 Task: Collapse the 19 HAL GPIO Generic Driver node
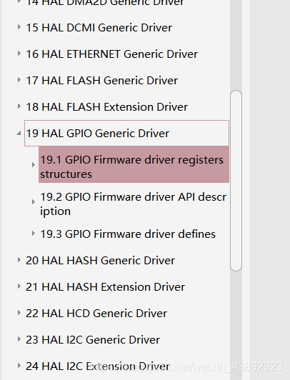click(19, 133)
